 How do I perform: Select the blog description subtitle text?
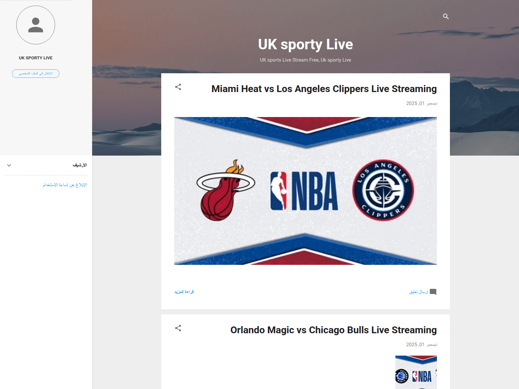tap(306, 60)
